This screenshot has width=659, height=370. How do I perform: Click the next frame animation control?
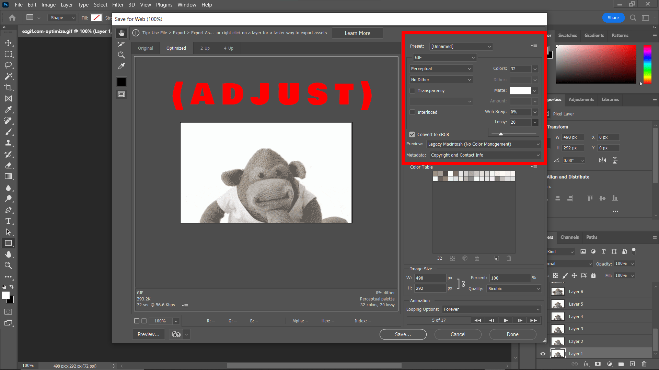coord(520,320)
